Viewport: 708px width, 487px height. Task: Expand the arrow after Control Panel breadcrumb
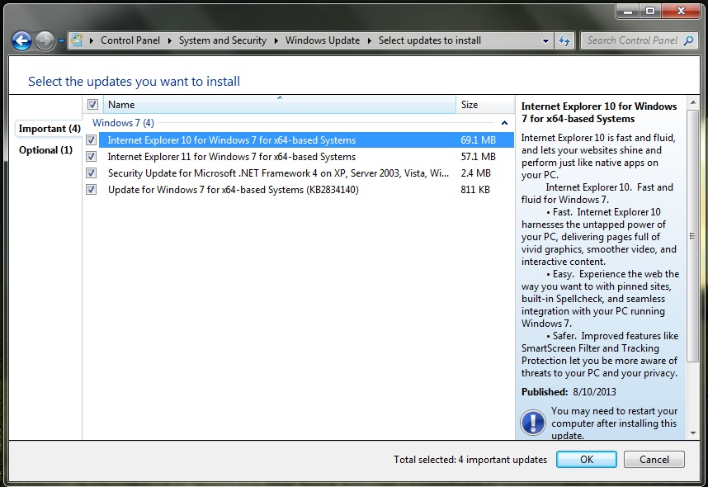(x=170, y=40)
